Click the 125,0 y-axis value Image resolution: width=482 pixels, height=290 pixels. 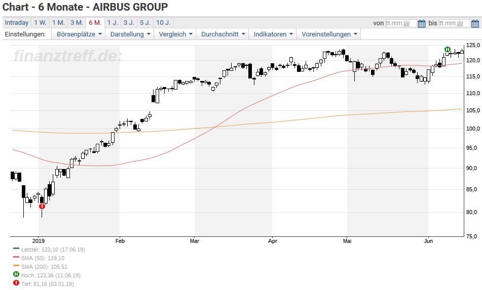[473, 46]
